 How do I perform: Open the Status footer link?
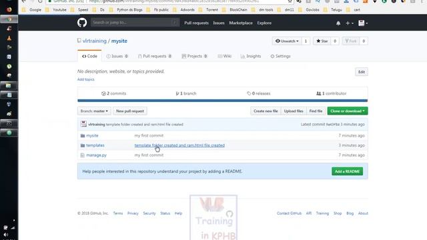(165, 213)
